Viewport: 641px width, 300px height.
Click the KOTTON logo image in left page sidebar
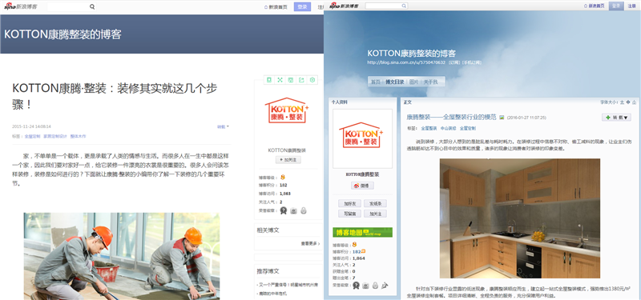tap(287, 110)
